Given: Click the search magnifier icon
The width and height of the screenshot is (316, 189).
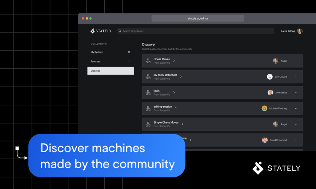Looking at the screenshot, I should click(x=120, y=31).
